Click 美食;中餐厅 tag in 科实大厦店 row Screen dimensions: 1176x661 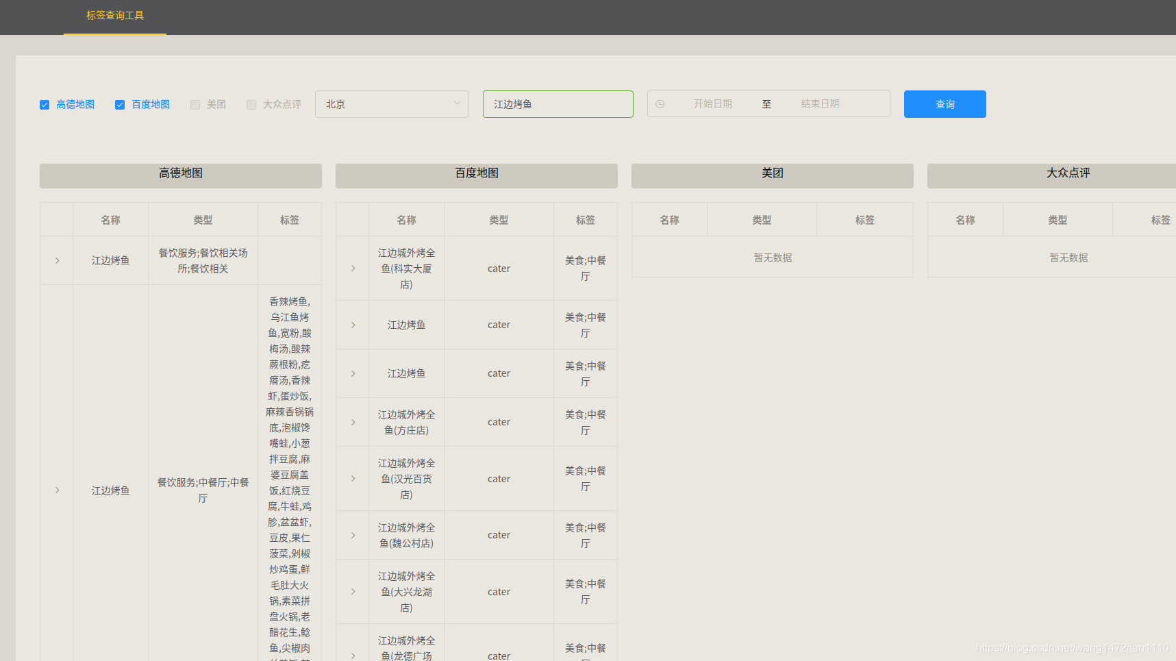586,269
